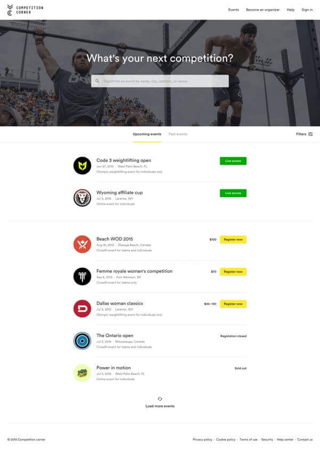Click the Femme royale event logo
Viewport: 320px width, 457px height.
(x=82, y=276)
